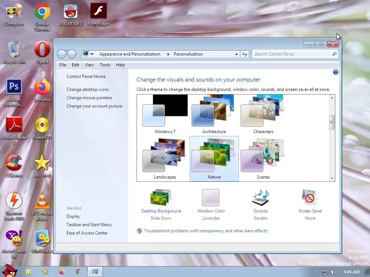This screenshot has width=370, height=277.
Task: Open the View menu
Action: tap(90, 65)
